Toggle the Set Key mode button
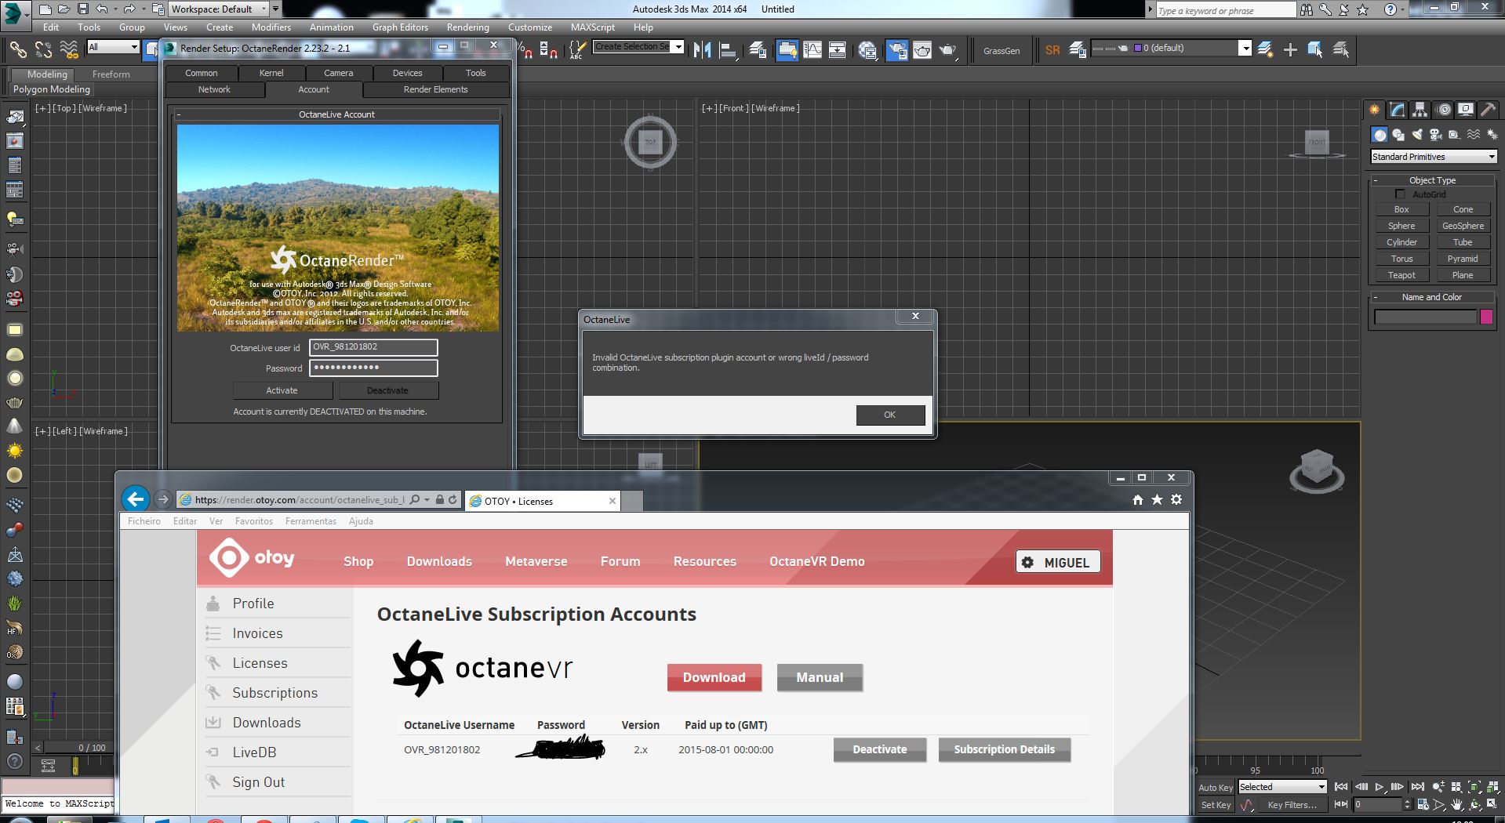The width and height of the screenshot is (1505, 823). point(1216,805)
